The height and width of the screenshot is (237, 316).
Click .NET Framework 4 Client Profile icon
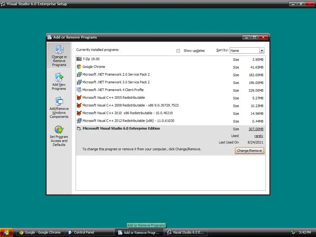coord(79,90)
